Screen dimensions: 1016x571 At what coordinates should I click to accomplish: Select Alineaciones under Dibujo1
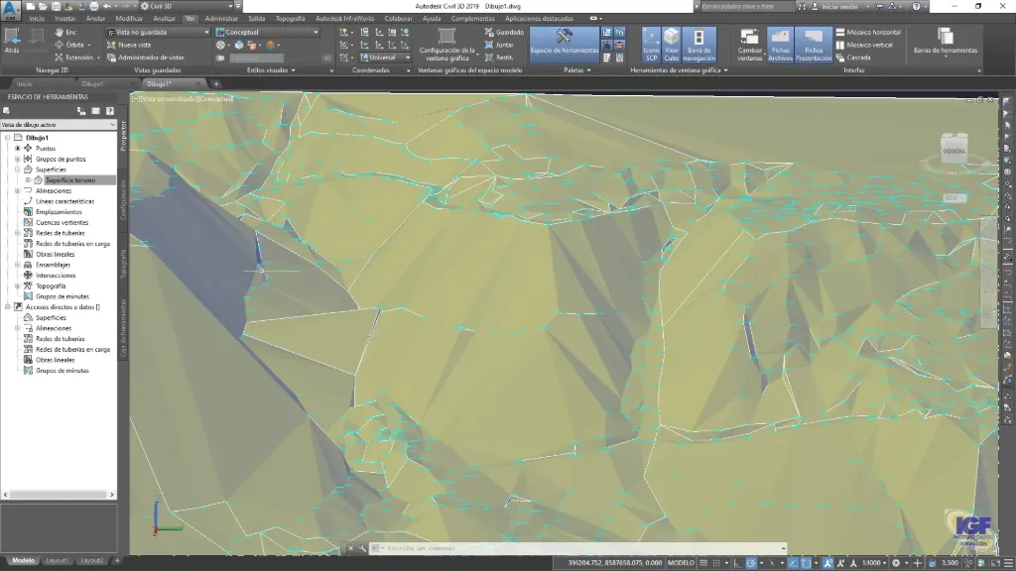click(54, 190)
